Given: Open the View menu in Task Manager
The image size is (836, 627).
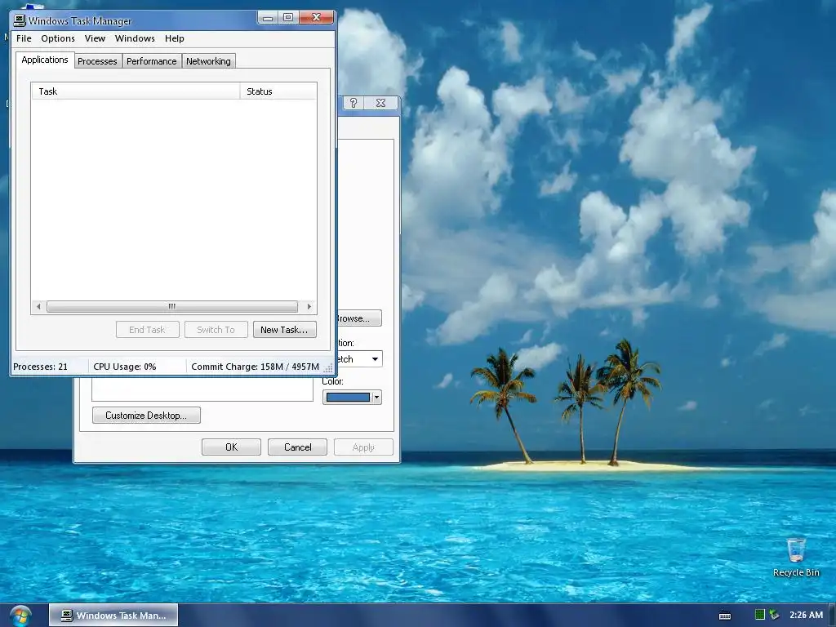Looking at the screenshot, I should [95, 38].
